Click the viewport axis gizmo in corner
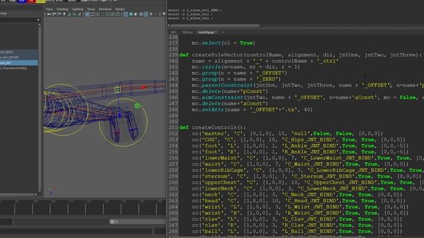Screen dimensions: 424x238 click(52, 191)
